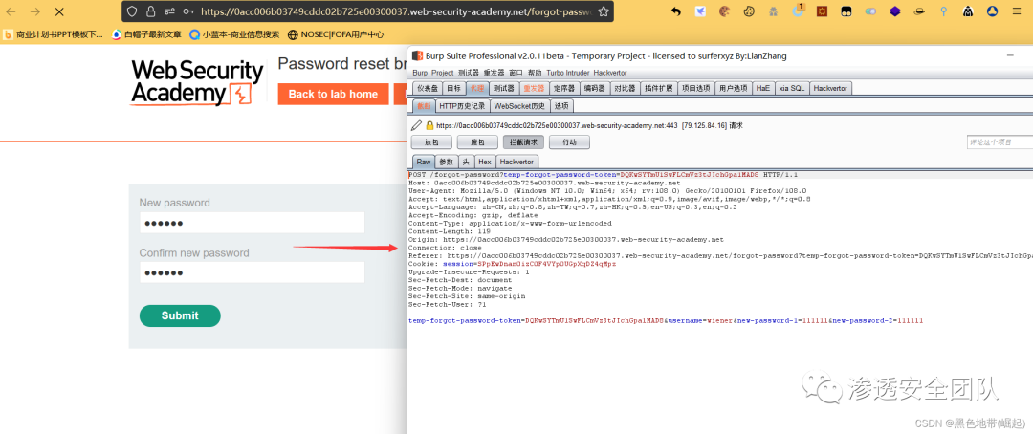Viewport: 1033px width, 434px height.
Task: Select the 头 headers view tab
Action: click(x=465, y=162)
